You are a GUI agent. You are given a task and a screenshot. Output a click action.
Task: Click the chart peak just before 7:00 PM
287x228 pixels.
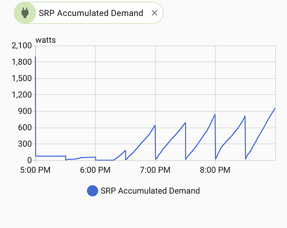pyautogui.click(x=155, y=125)
